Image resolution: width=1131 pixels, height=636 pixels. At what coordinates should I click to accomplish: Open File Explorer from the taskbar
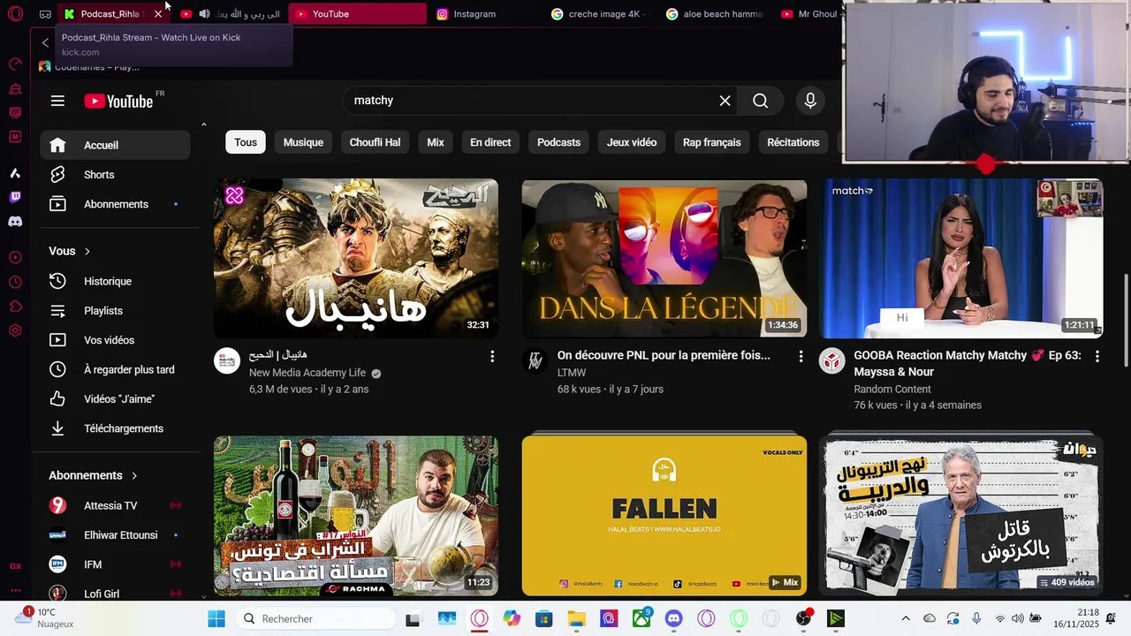pyautogui.click(x=576, y=618)
